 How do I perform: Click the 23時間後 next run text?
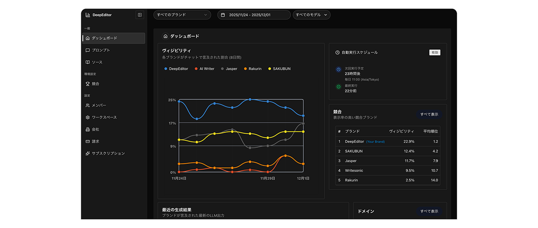click(x=352, y=74)
